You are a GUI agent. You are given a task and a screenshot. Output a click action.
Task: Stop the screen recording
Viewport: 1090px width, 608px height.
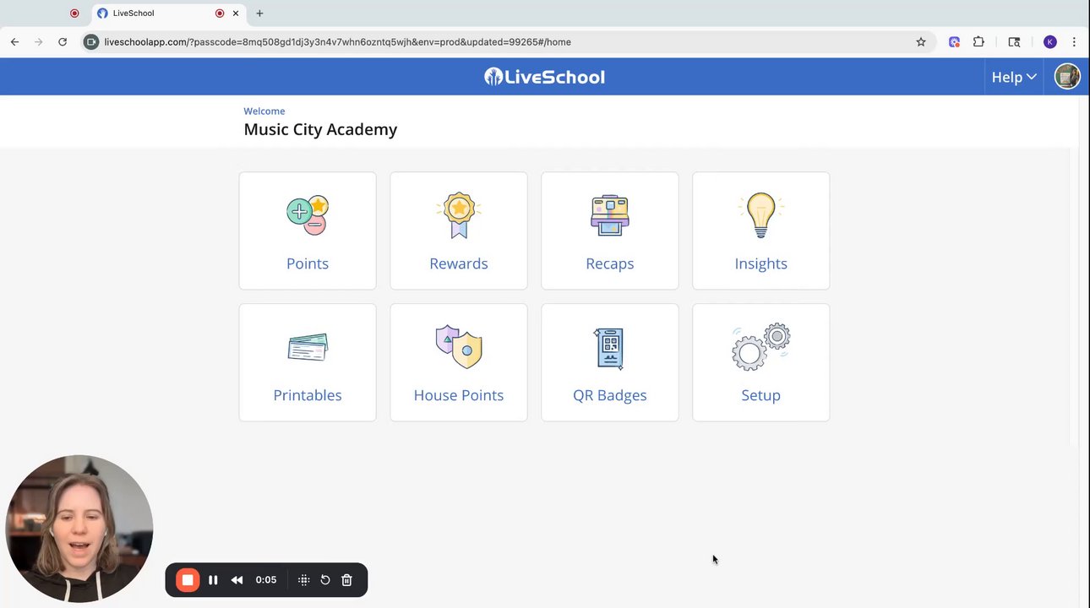[x=188, y=580]
